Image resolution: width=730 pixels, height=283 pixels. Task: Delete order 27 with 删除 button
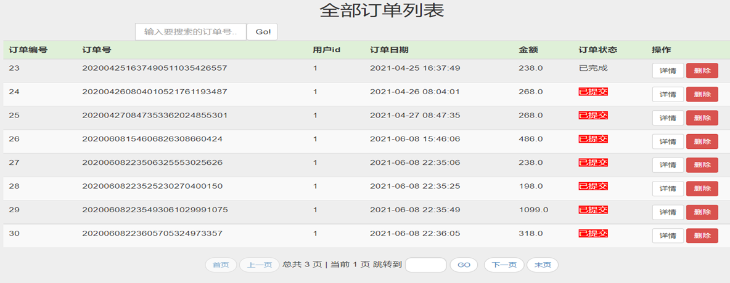tap(702, 165)
